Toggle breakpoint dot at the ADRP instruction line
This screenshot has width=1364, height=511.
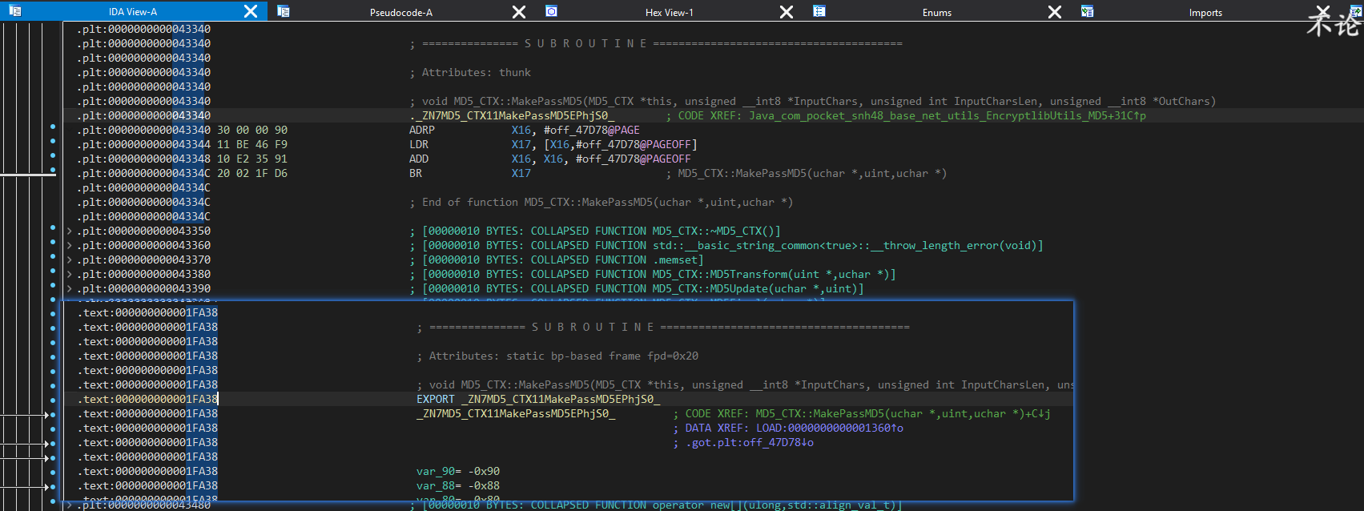(x=53, y=127)
